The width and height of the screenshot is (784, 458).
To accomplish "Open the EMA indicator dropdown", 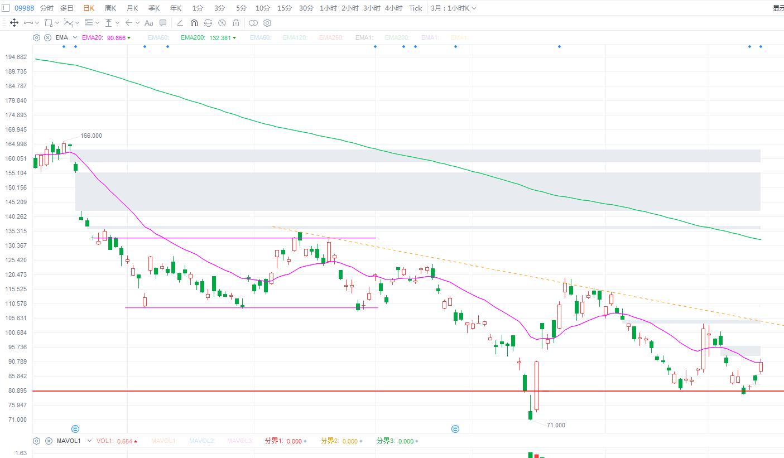I will 75,37.
